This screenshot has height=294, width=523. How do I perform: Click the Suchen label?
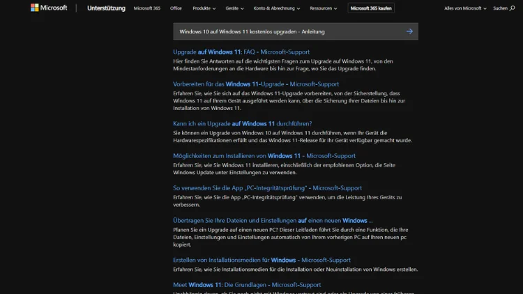[x=500, y=8]
